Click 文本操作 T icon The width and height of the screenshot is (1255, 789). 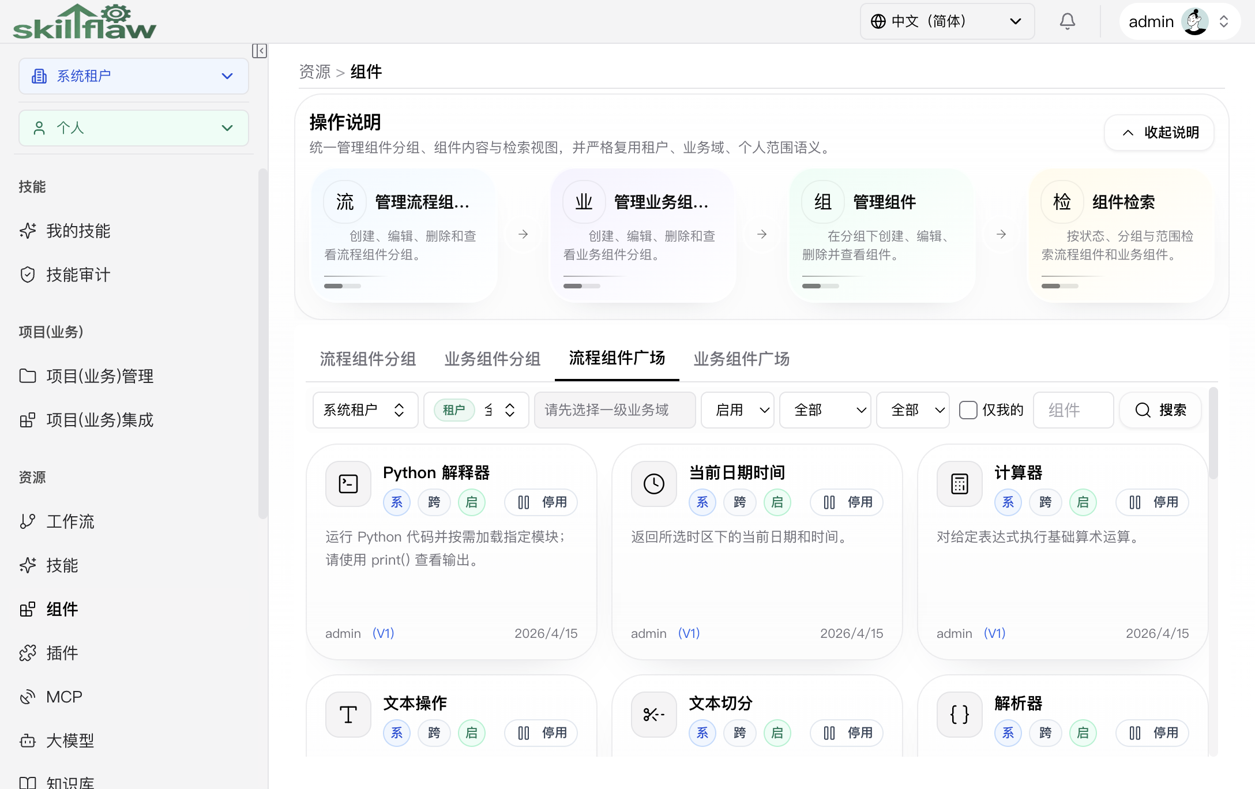348,715
